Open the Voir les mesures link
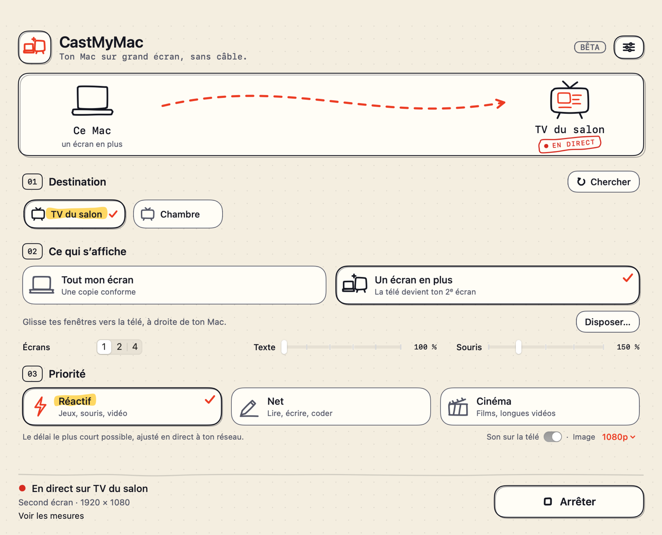Viewport: 662px width, 535px height. pos(51,516)
